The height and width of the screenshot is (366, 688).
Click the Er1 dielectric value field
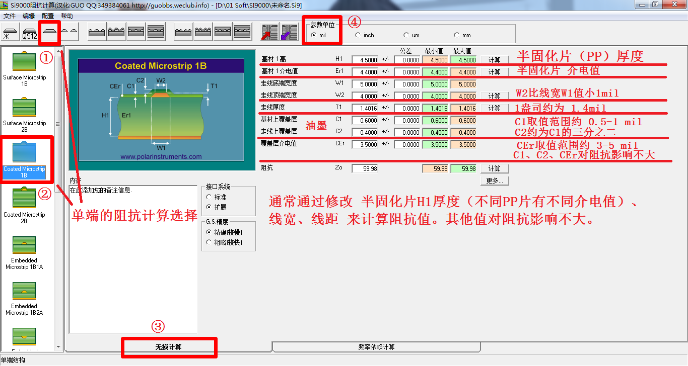pyautogui.click(x=365, y=72)
